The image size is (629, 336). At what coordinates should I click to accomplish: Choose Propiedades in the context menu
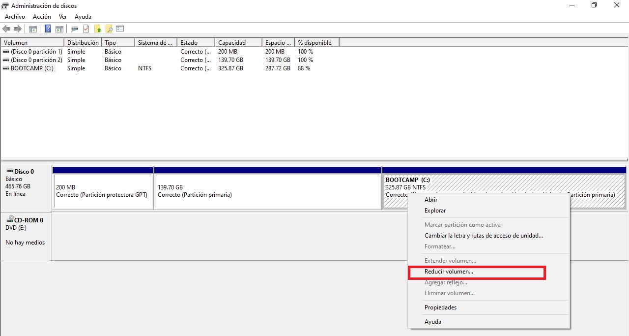[440, 307]
